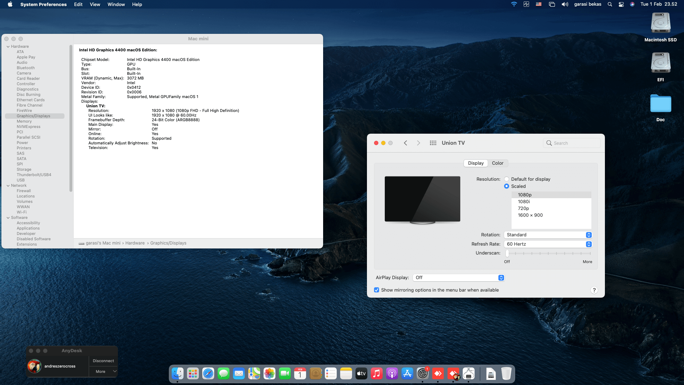The image size is (684, 385).
Task: Open the Maps app
Action: coord(254,373)
